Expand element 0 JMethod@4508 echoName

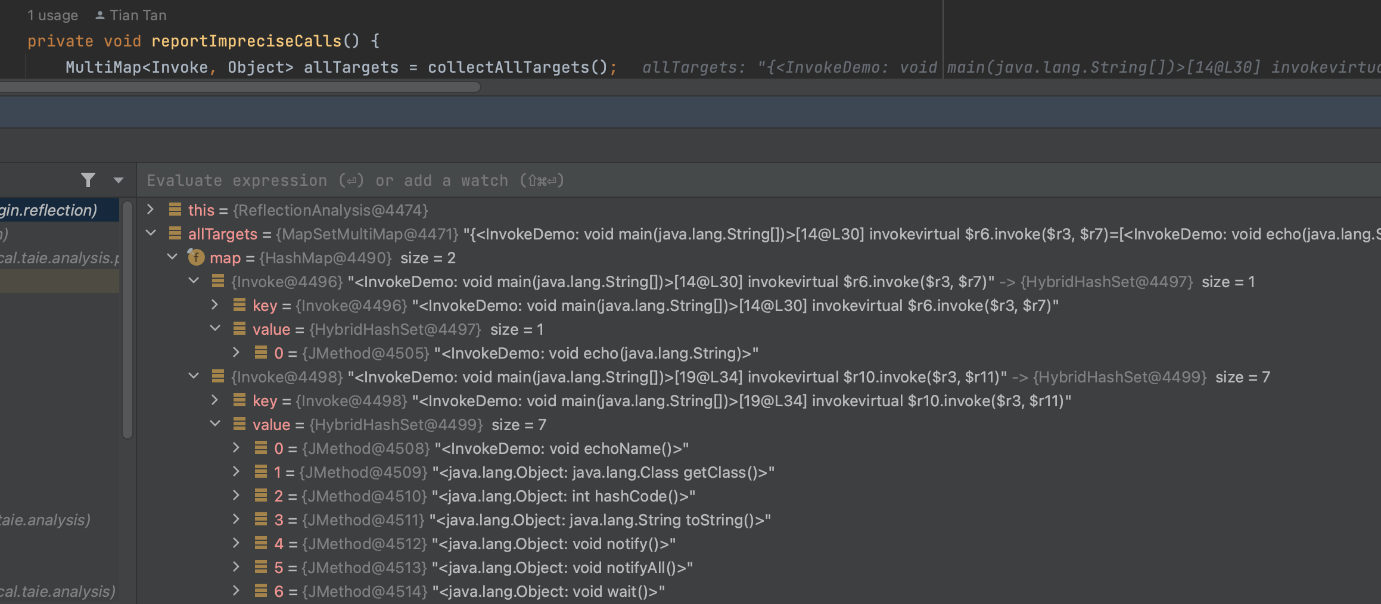click(237, 448)
